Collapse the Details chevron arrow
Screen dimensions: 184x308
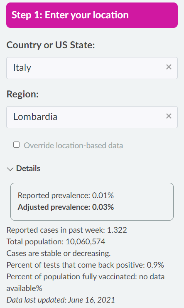(x=10, y=169)
